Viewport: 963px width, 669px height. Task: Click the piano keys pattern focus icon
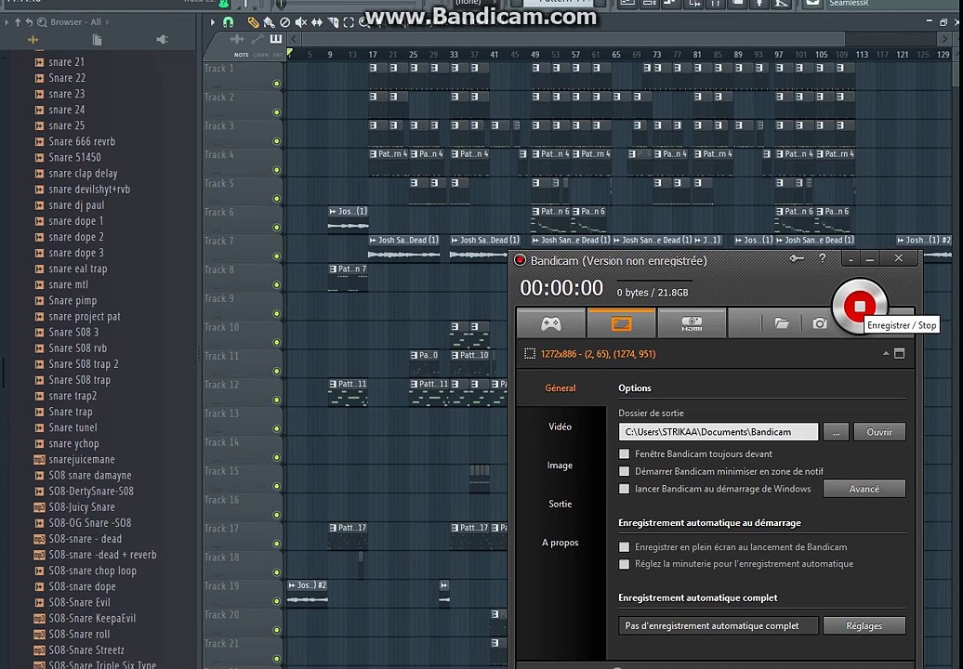pos(276,39)
